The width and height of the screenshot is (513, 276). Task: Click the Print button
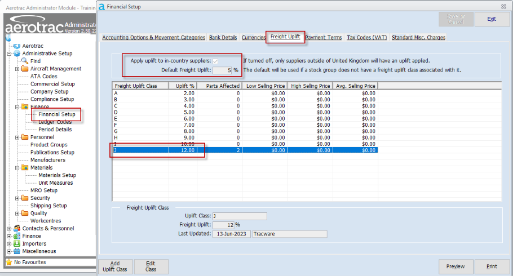coord(492,266)
